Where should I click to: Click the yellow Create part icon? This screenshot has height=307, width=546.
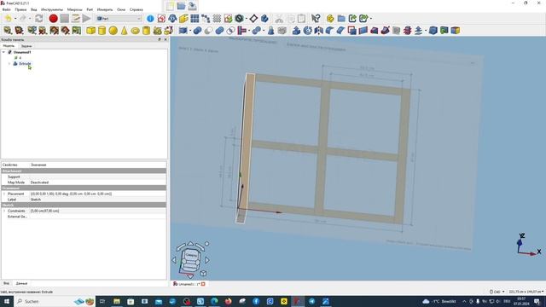[x=330, y=19]
